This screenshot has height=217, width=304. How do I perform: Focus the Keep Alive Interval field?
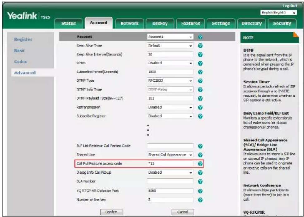click(x=170, y=54)
